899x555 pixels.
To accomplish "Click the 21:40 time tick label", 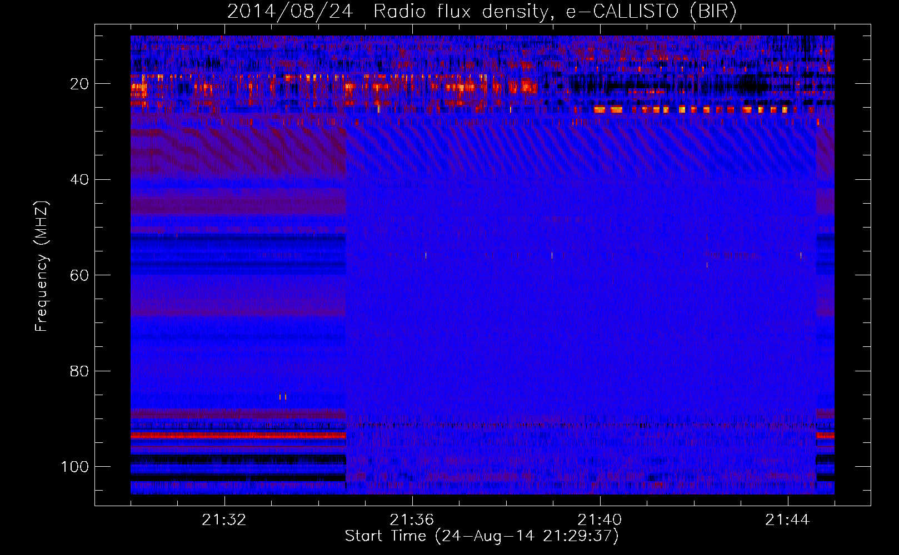I will pyautogui.click(x=600, y=520).
